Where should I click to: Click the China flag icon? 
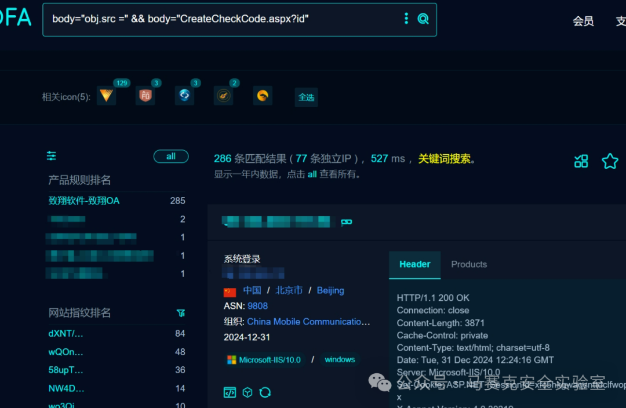coord(230,292)
